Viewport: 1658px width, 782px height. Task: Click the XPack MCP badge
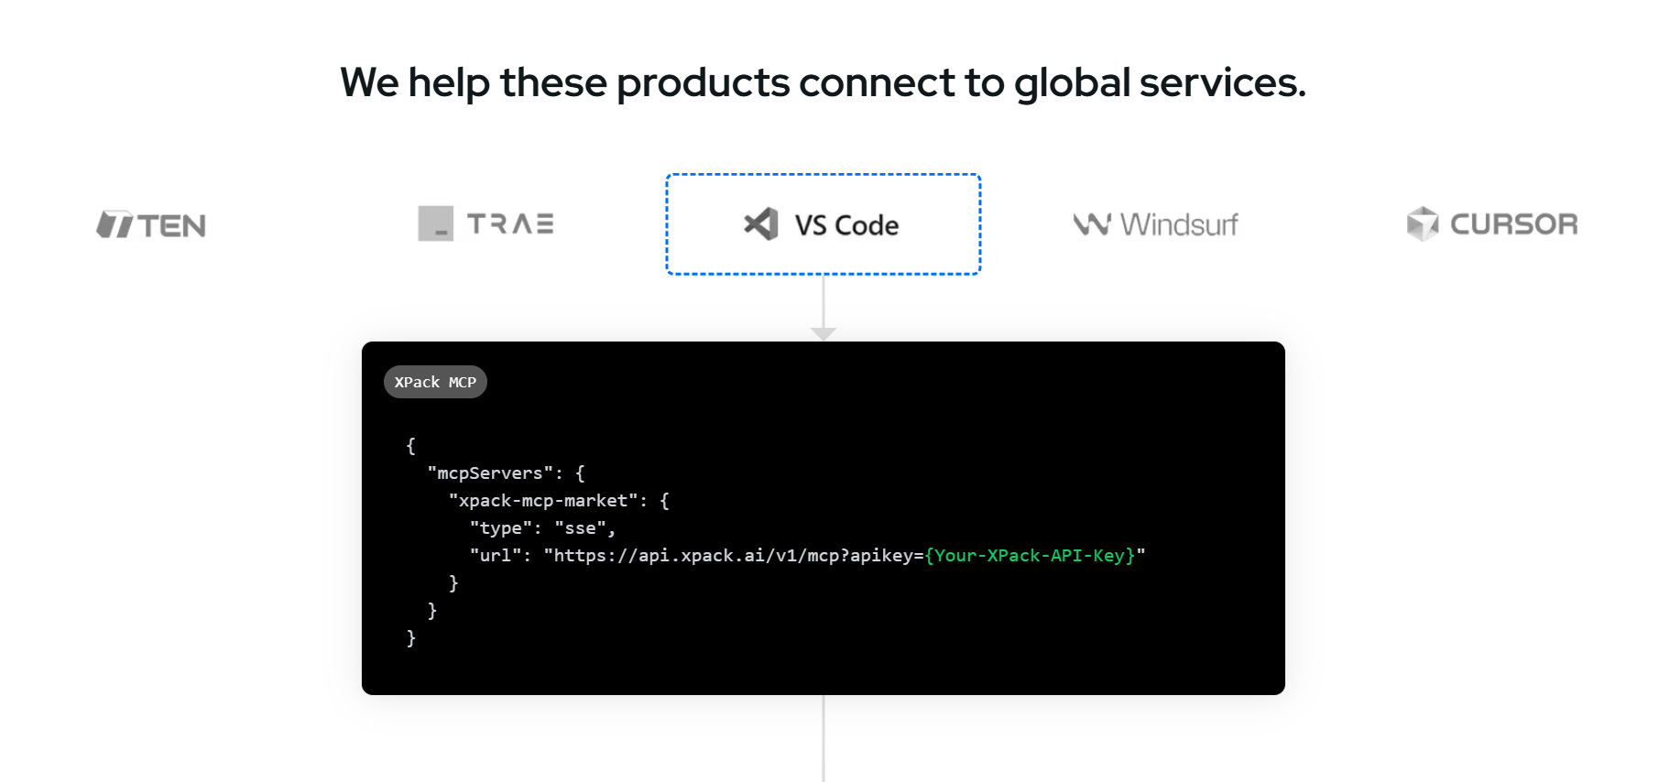[435, 382]
